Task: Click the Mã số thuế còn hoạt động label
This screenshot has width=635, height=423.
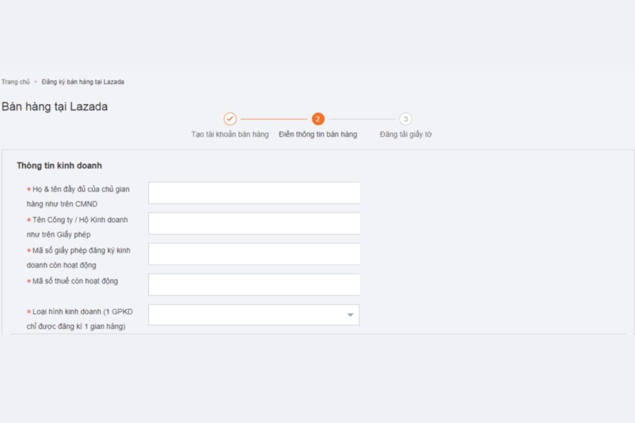Action: pos(72,281)
